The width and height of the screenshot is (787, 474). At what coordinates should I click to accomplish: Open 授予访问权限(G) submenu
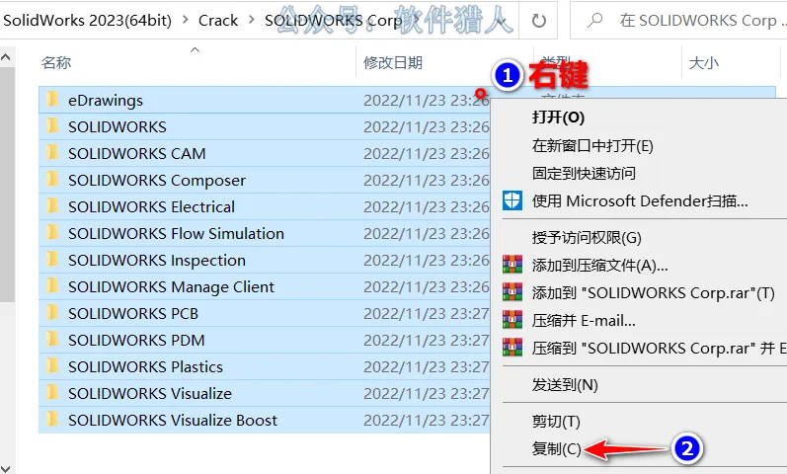tap(587, 237)
